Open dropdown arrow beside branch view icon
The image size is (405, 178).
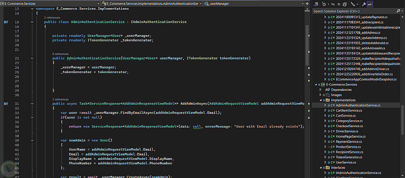pos(358,4)
